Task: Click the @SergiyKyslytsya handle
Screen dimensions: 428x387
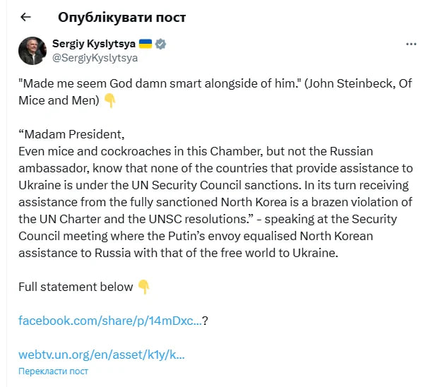Action: pyautogui.click(x=95, y=58)
